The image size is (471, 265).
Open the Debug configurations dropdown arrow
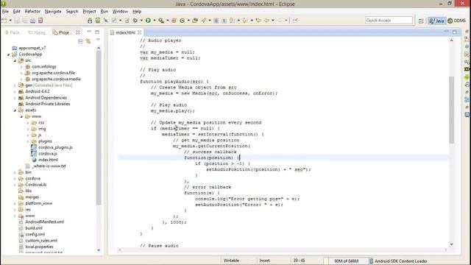coord(141,21)
